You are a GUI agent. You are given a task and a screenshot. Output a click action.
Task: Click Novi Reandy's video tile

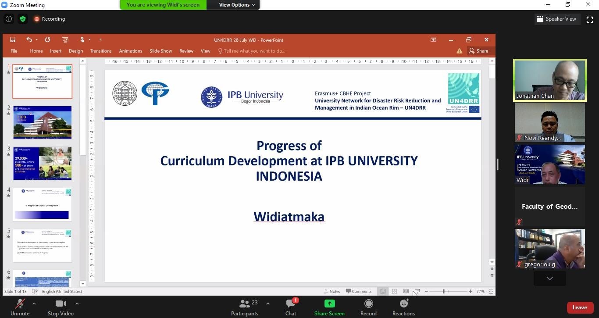550,122
